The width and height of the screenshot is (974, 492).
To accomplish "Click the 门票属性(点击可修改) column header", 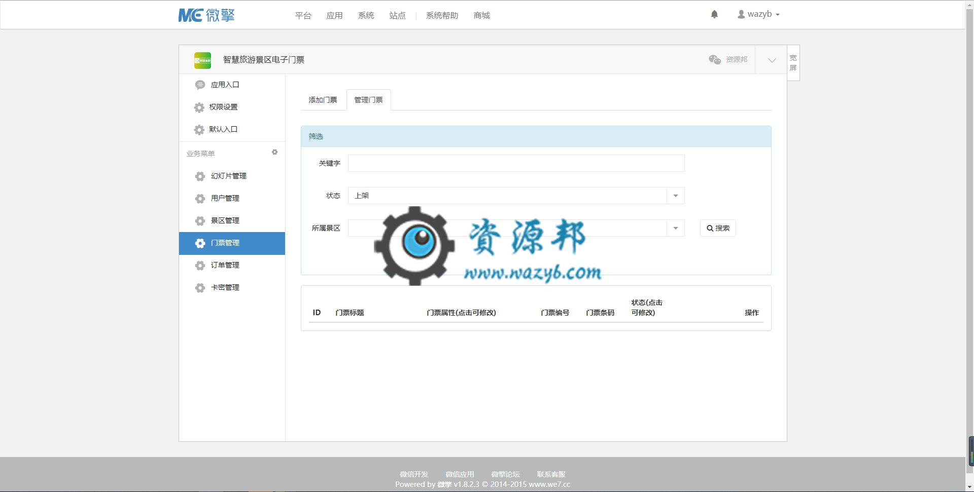I will point(461,313).
